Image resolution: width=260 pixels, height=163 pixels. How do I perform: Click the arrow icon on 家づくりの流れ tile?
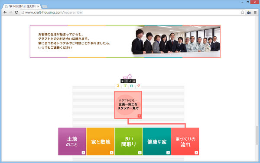click(x=196, y=153)
